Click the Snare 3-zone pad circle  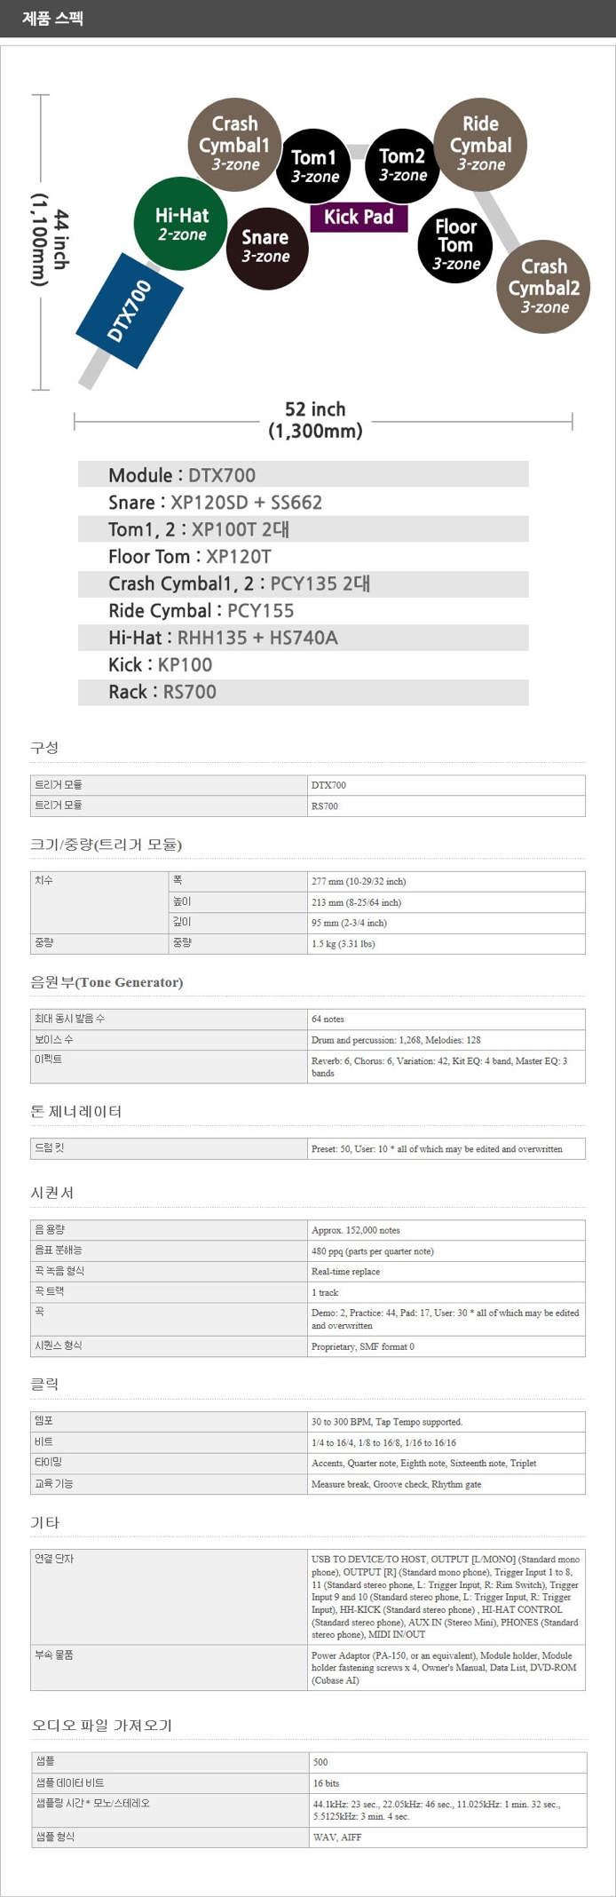point(265,246)
